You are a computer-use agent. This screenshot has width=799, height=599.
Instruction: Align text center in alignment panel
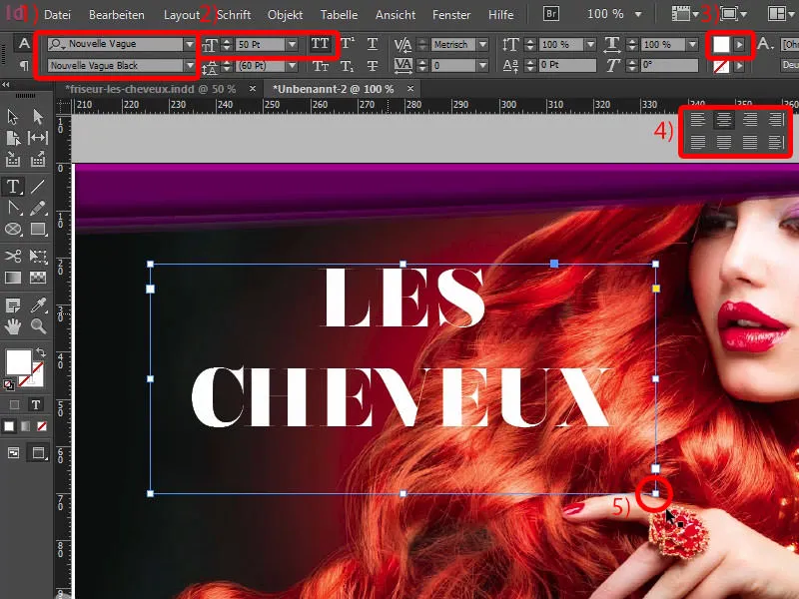pyautogui.click(x=723, y=120)
